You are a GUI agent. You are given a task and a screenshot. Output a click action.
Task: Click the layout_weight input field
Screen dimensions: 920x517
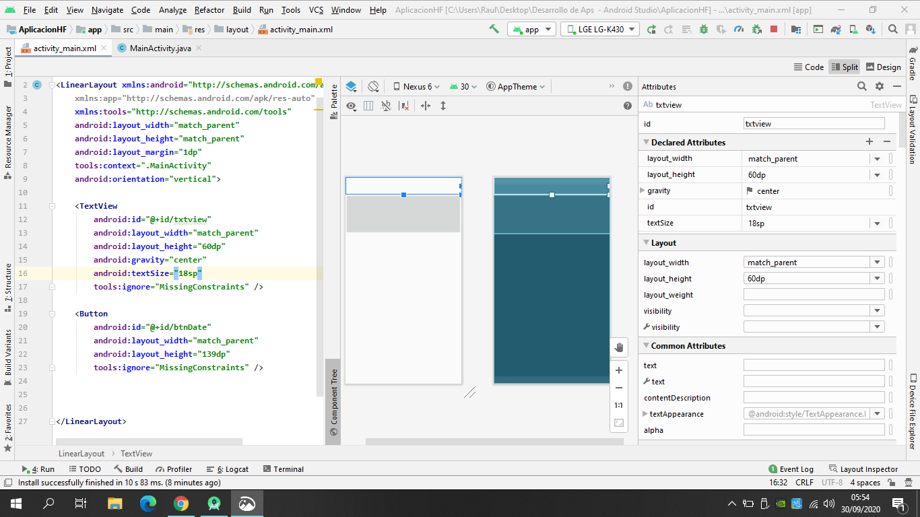point(814,295)
